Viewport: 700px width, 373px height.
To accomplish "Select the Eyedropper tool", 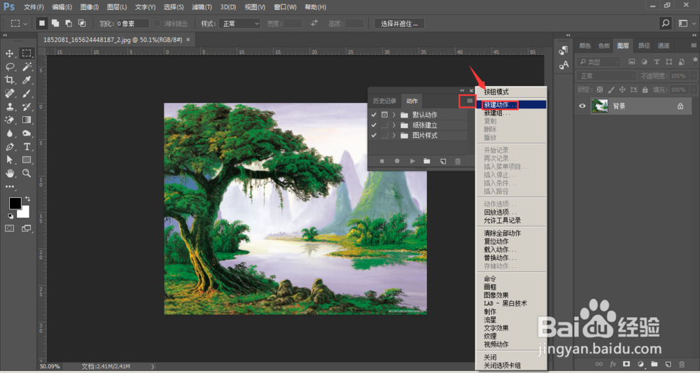I will click(27, 80).
